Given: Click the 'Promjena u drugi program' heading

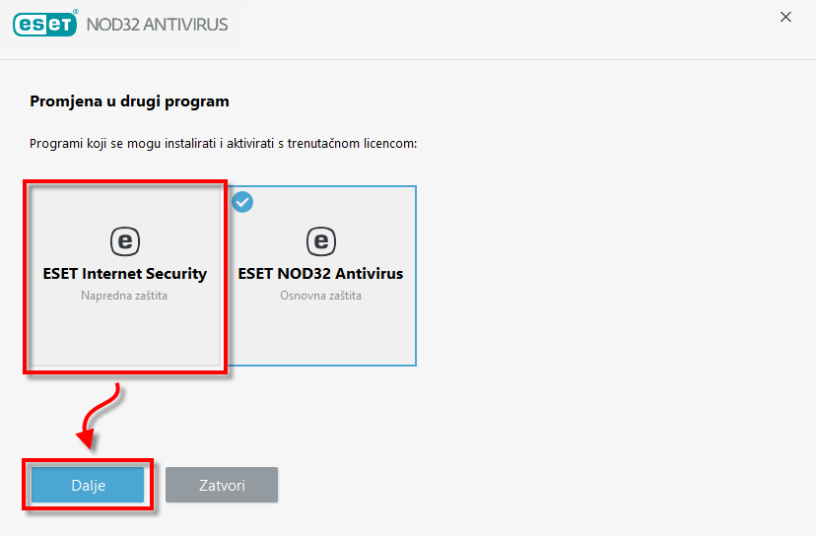Looking at the screenshot, I should (129, 100).
